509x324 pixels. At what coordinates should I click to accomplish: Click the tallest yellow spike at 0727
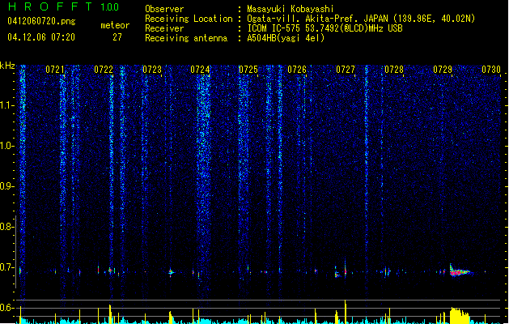click(346, 312)
